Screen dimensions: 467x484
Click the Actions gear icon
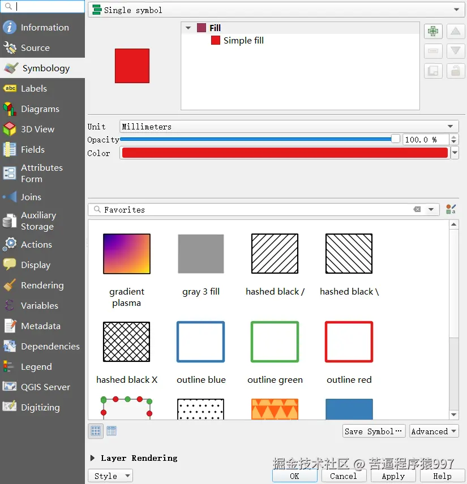[x=10, y=244]
